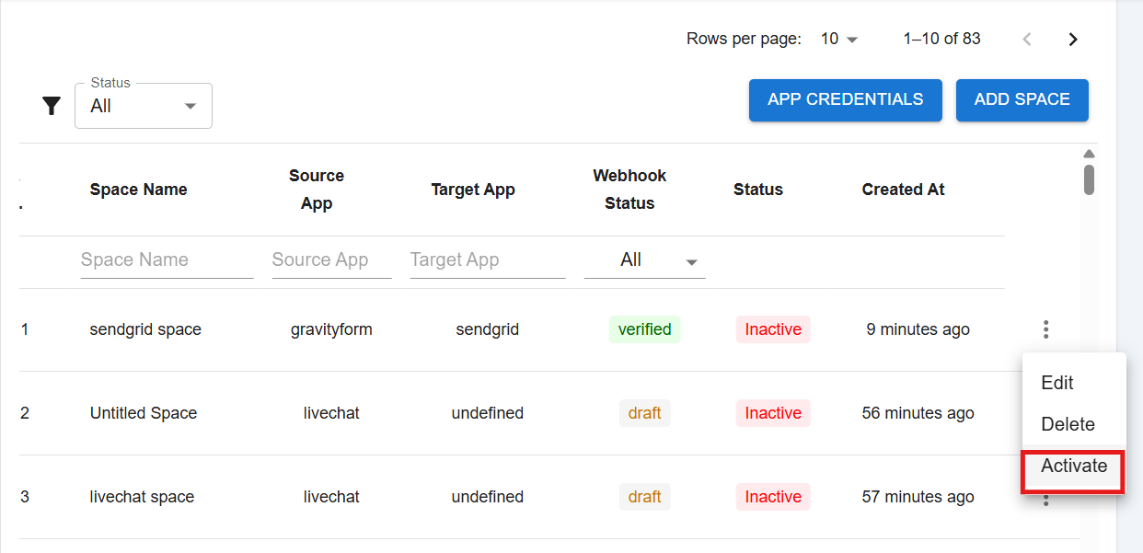Click the Webhook Status column header
Screen dimensions: 1143x553
point(629,190)
